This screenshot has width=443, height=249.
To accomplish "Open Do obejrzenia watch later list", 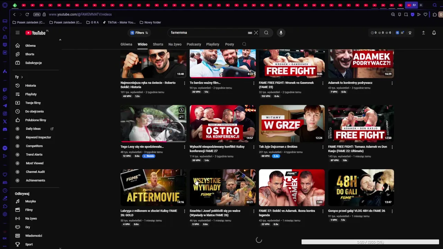I will (x=35, y=111).
